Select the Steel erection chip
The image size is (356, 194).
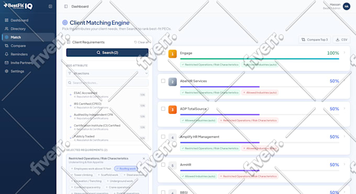pyautogui.click(x=134, y=175)
